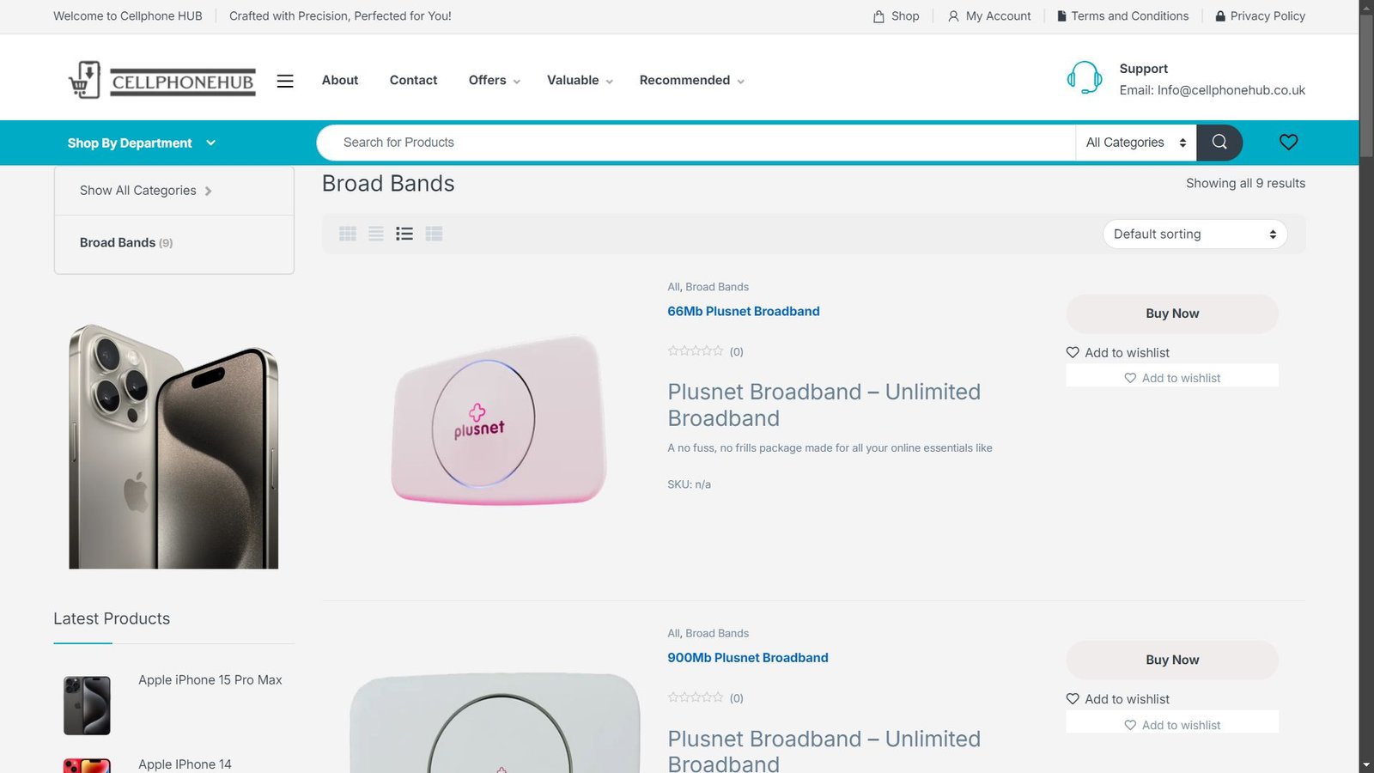The height and width of the screenshot is (773, 1374).
Task: Select the plain list view icon
Action: (376, 234)
